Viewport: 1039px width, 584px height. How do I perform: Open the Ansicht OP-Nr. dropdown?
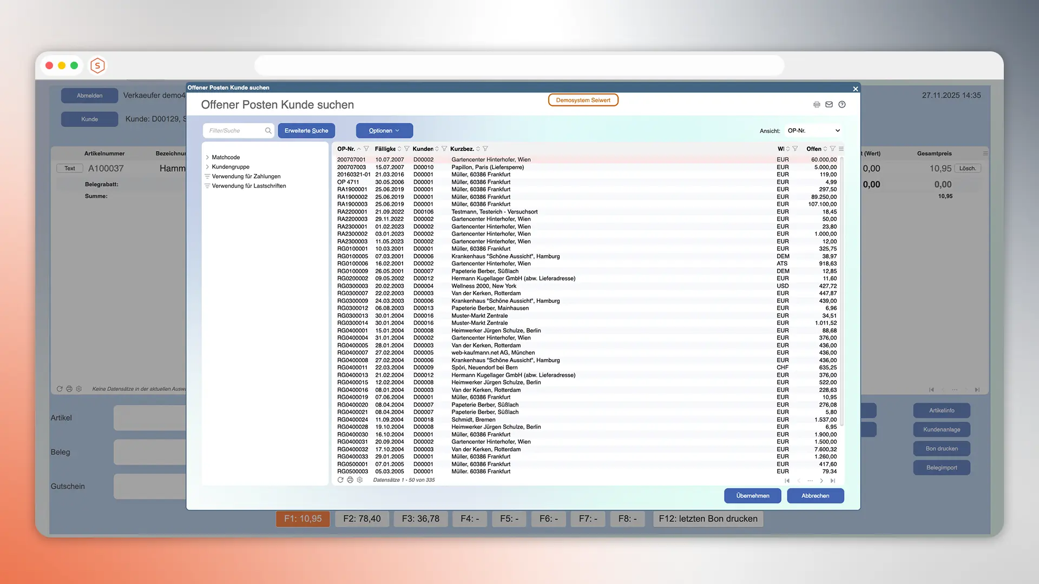(813, 130)
